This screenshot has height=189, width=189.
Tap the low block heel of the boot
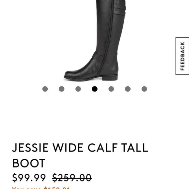pyautogui.click(x=110, y=78)
